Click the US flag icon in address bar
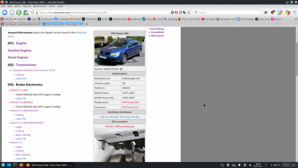Viewport: 298px width, 168px height. coord(176,13)
